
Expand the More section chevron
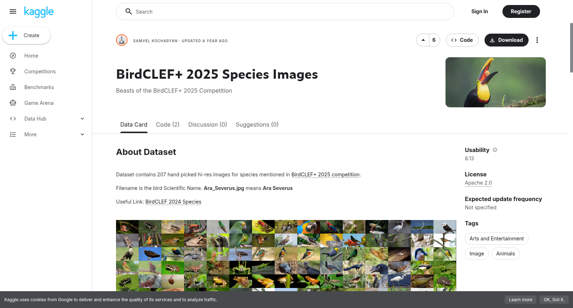82,135
